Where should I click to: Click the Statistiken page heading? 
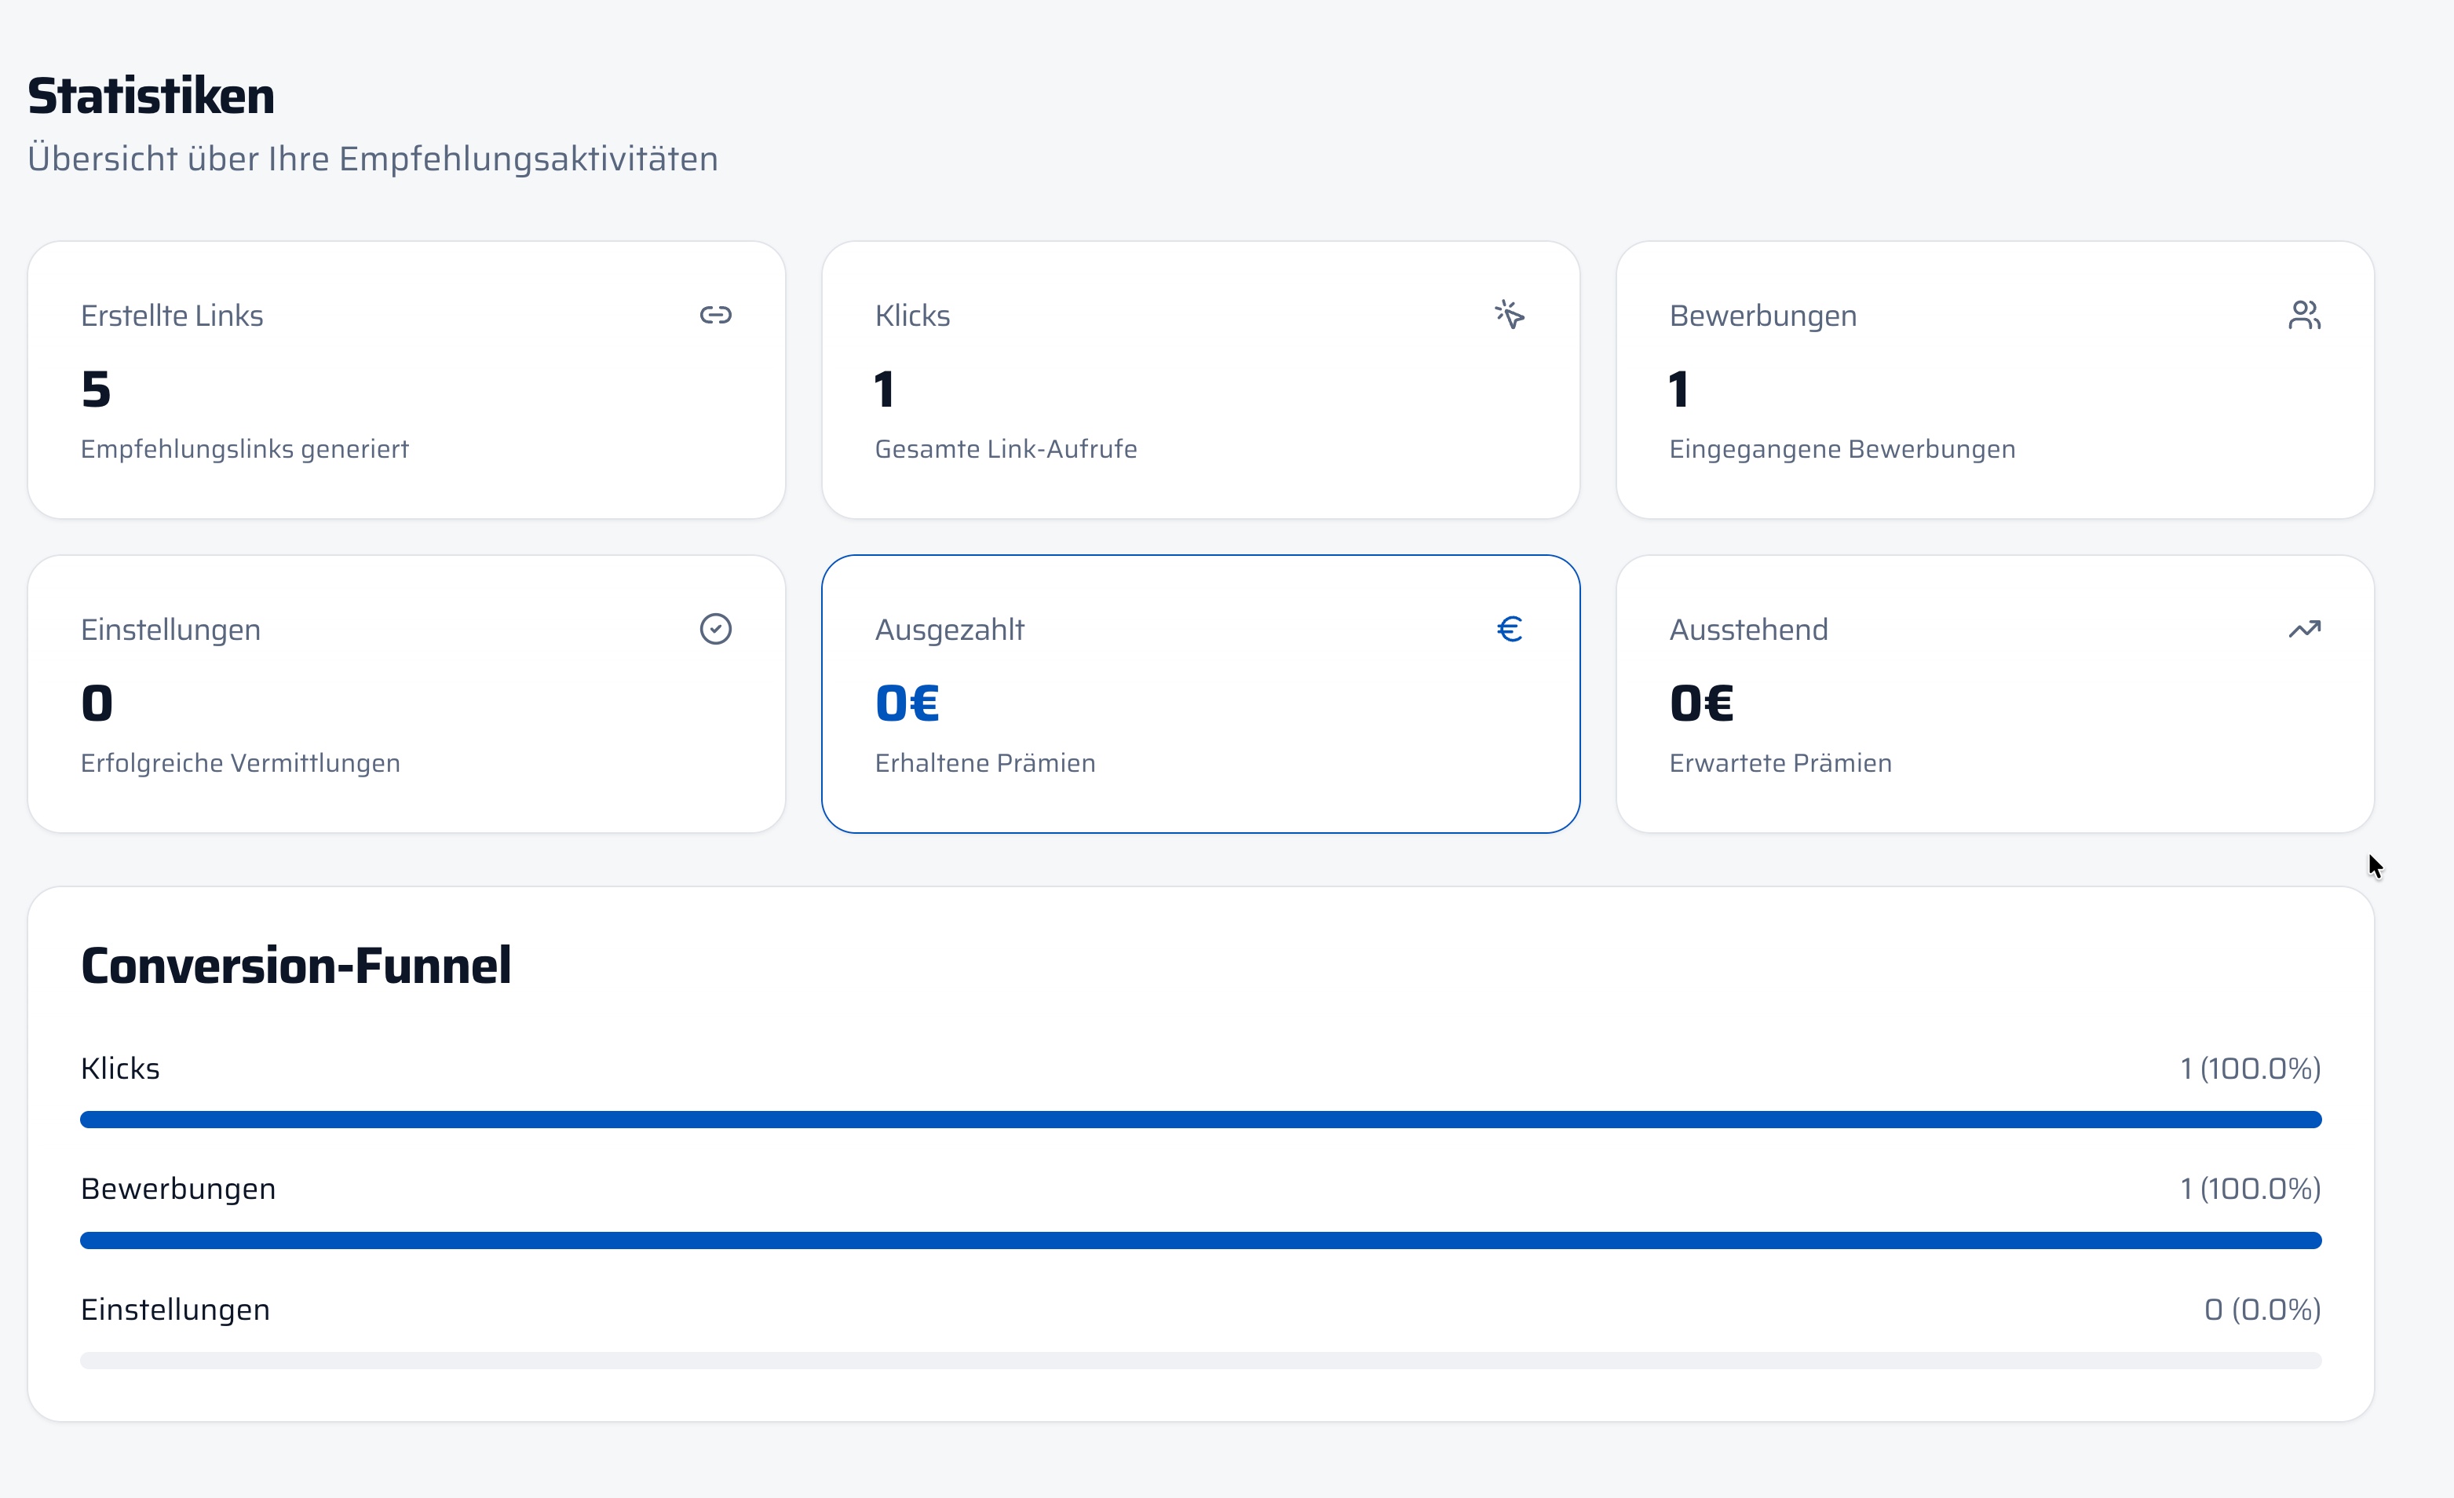pos(151,96)
